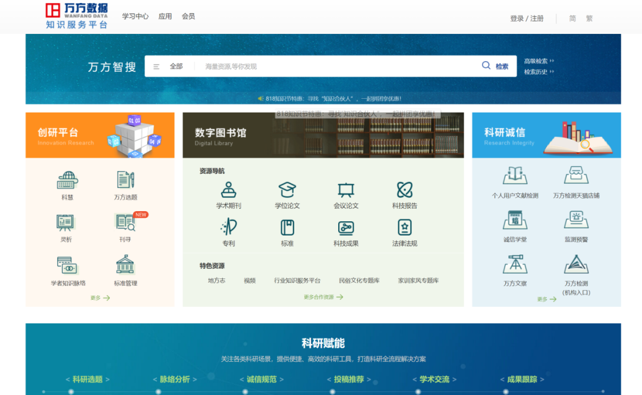This screenshot has width=642, height=395.
Task: Open the 科技报告 icon
Action: point(405,190)
